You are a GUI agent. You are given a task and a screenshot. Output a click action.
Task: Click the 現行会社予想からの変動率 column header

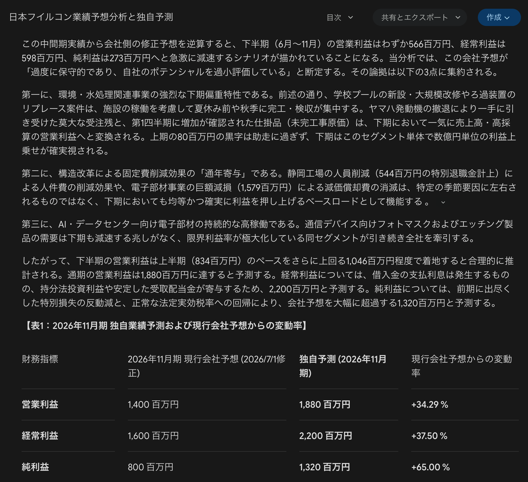point(462,366)
